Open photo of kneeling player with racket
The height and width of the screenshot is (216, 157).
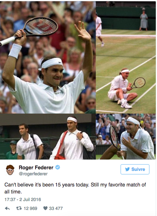pos(126,137)
